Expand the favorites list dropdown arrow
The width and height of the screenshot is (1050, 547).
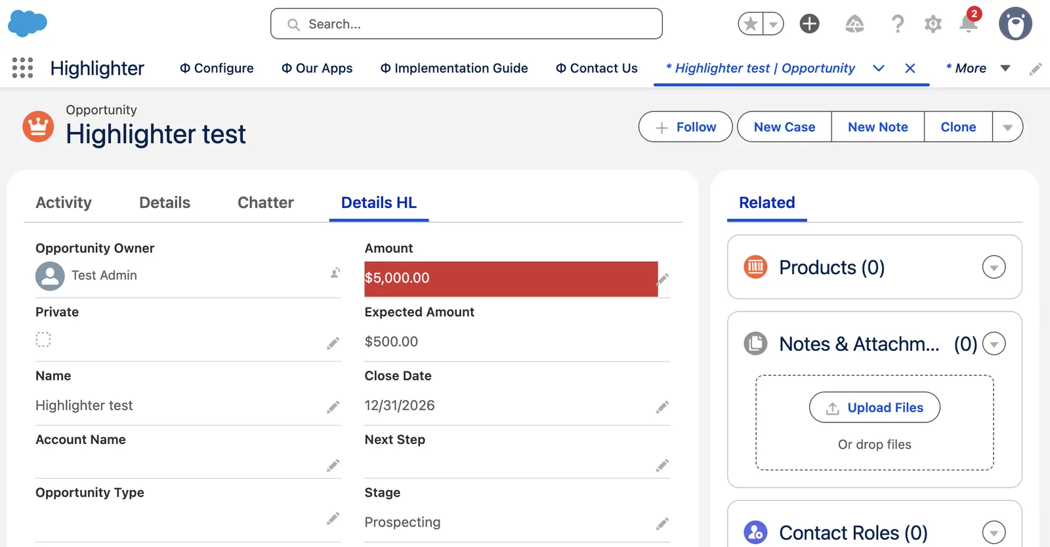(773, 24)
